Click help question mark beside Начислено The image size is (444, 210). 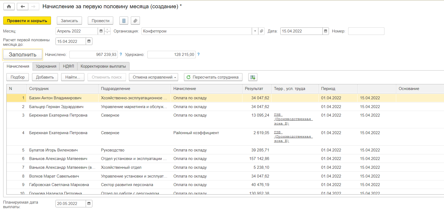121,54
